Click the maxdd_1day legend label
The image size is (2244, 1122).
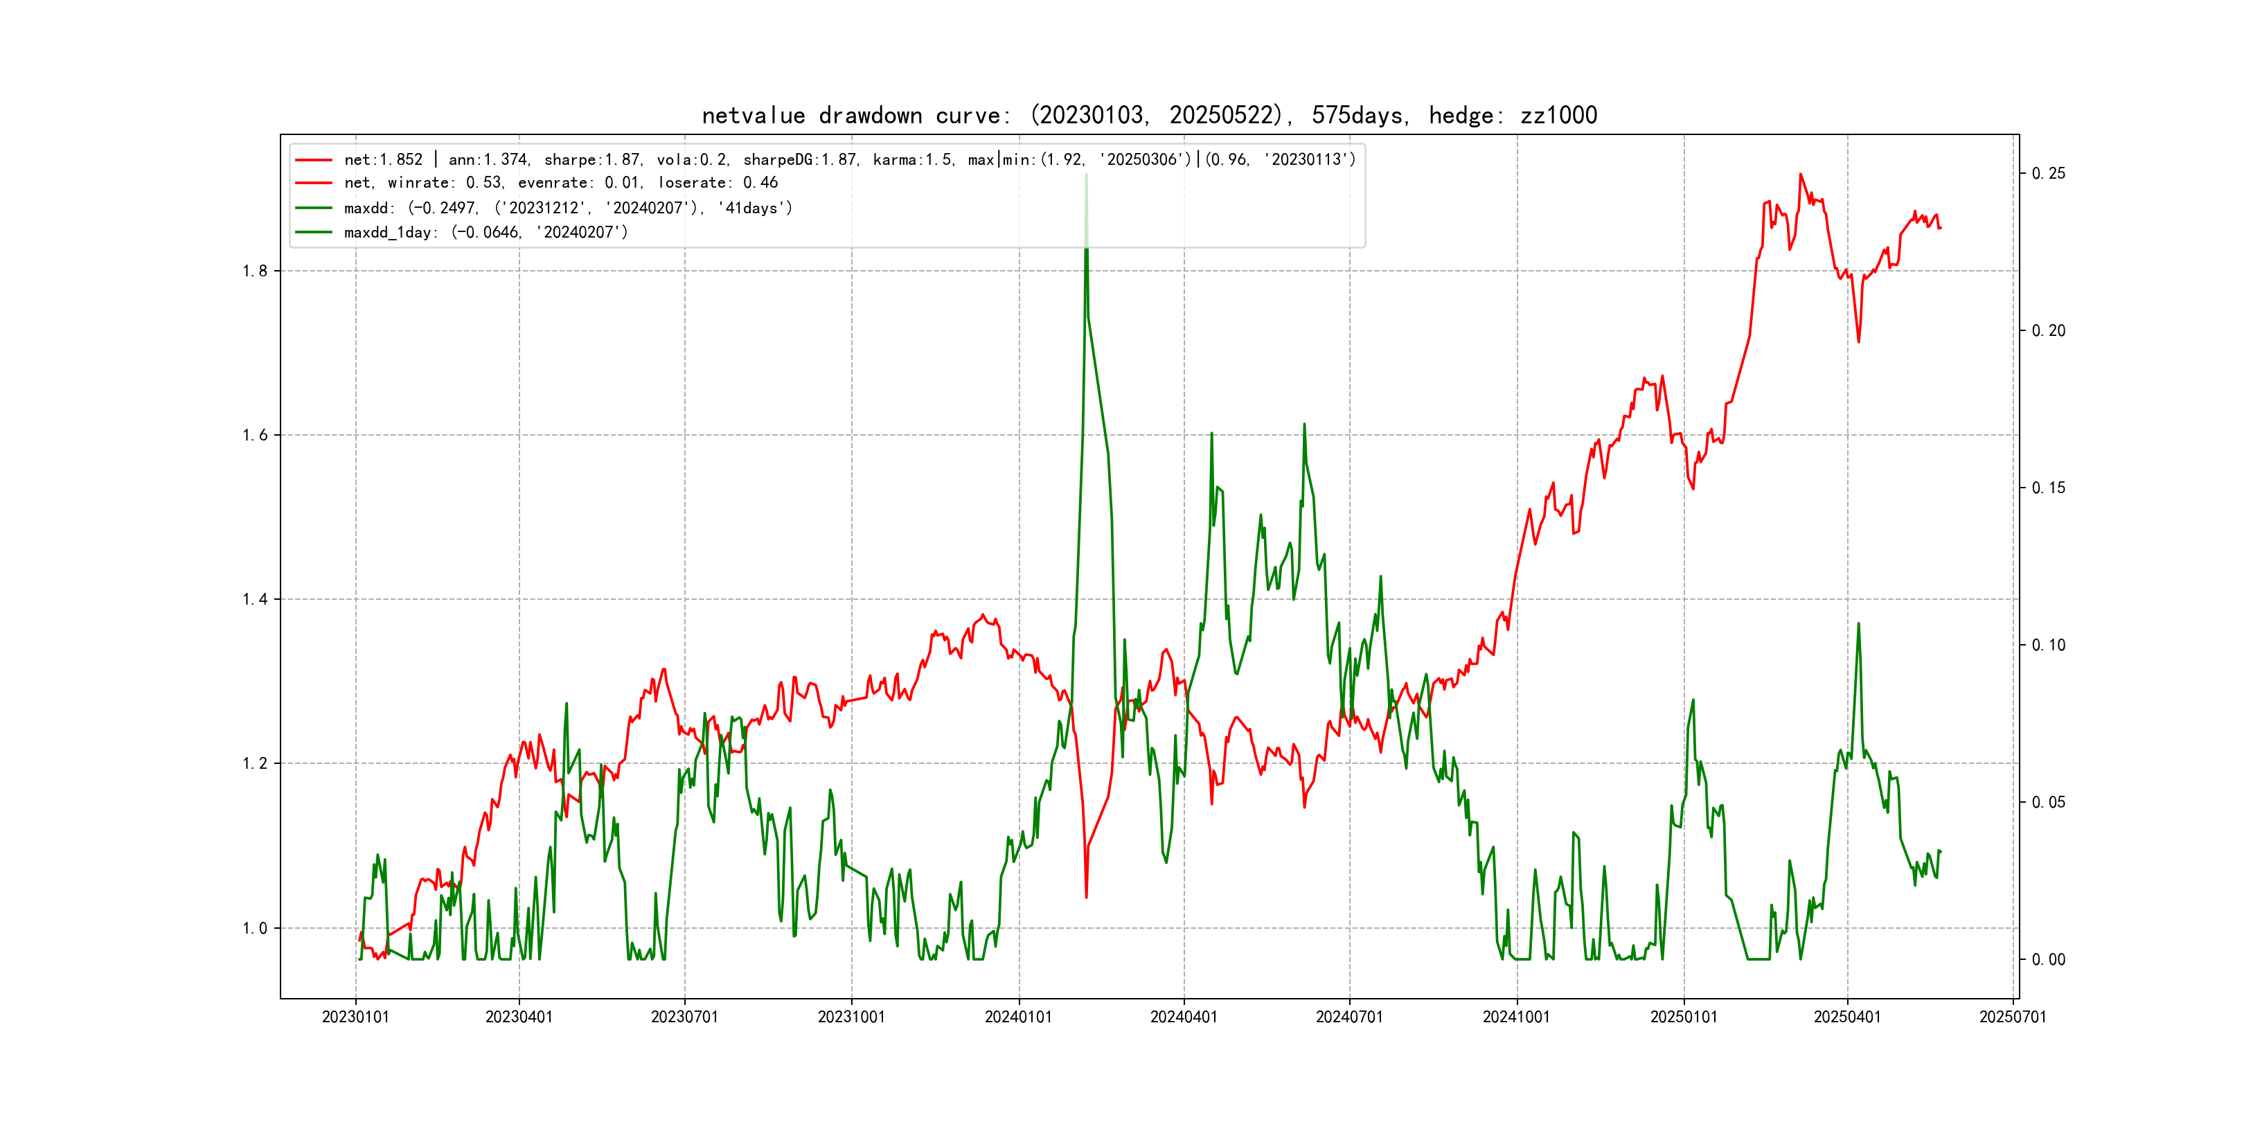click(x=486, y=233)
